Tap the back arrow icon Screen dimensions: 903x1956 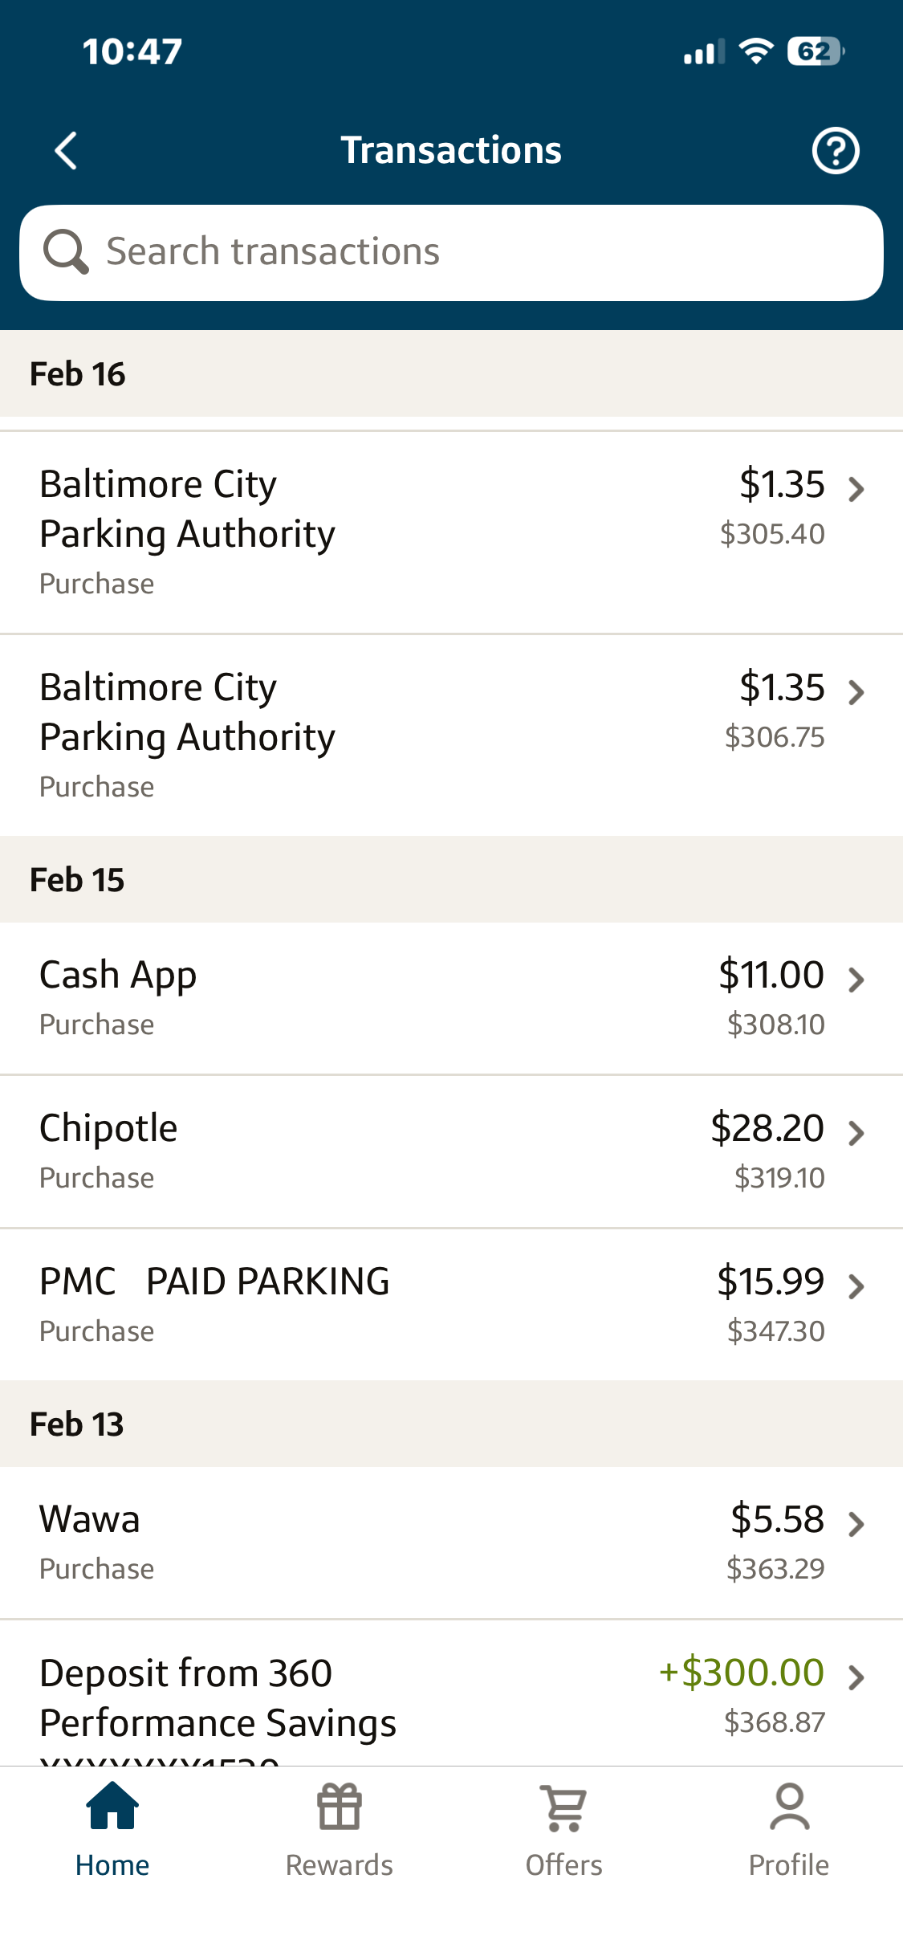(66, 150)
